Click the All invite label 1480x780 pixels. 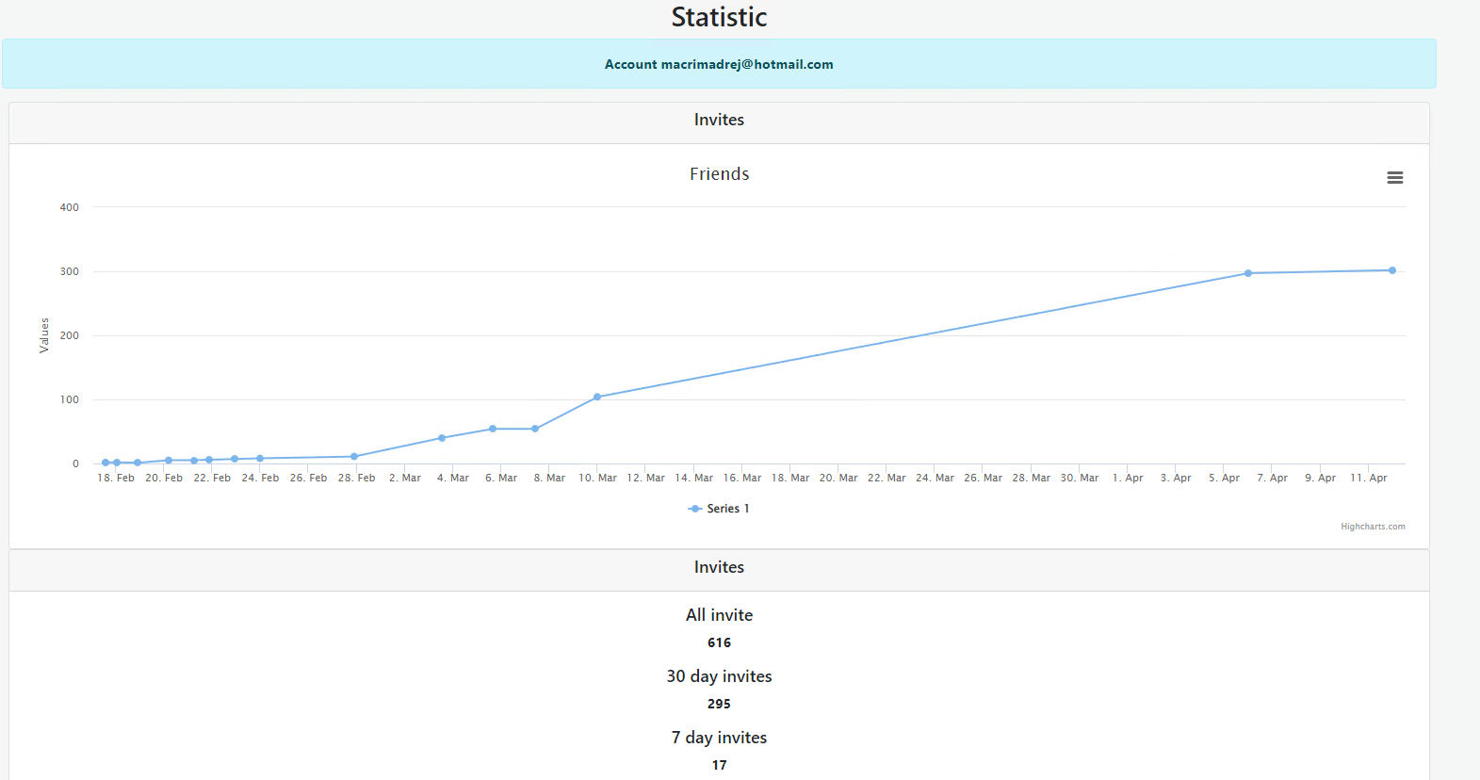click(719, 615)
